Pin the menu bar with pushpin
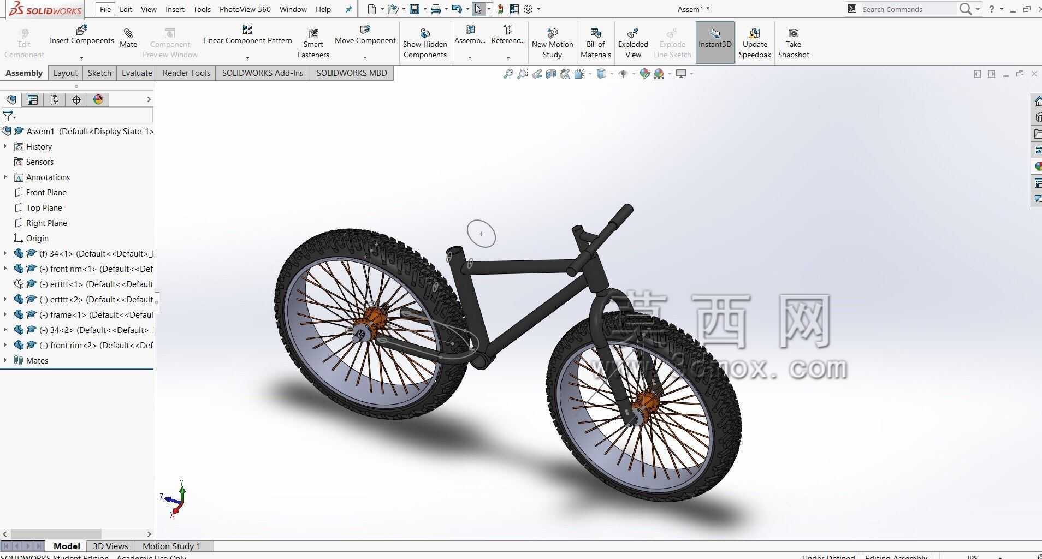 pos(349,9)
